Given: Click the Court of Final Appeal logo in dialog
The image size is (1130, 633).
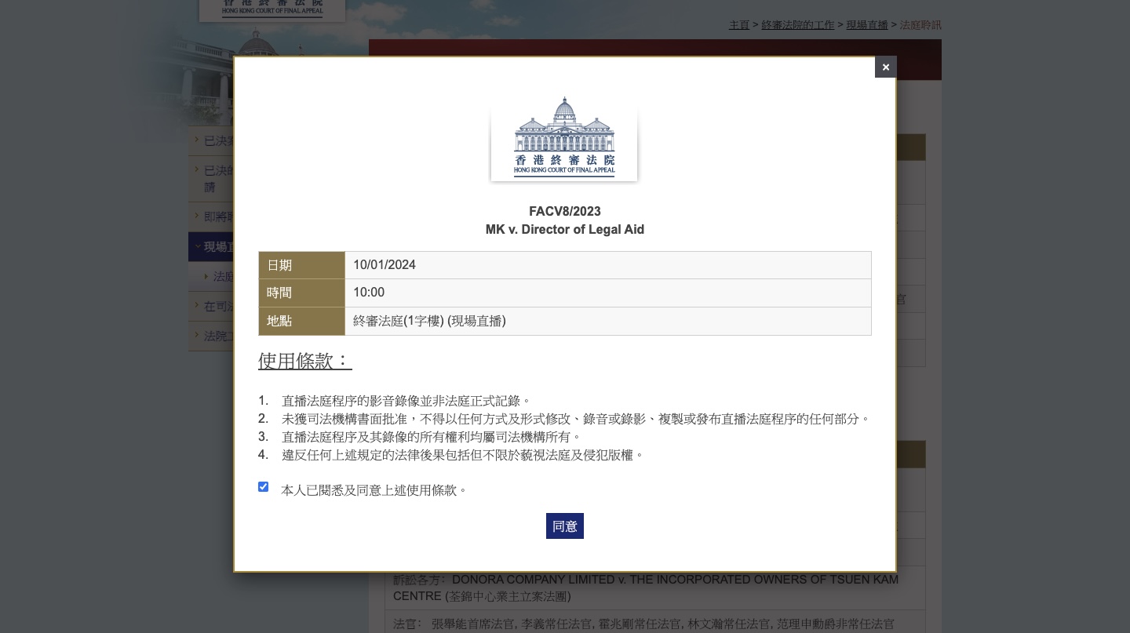Looking at the screenshot, I should pos(564,138).
